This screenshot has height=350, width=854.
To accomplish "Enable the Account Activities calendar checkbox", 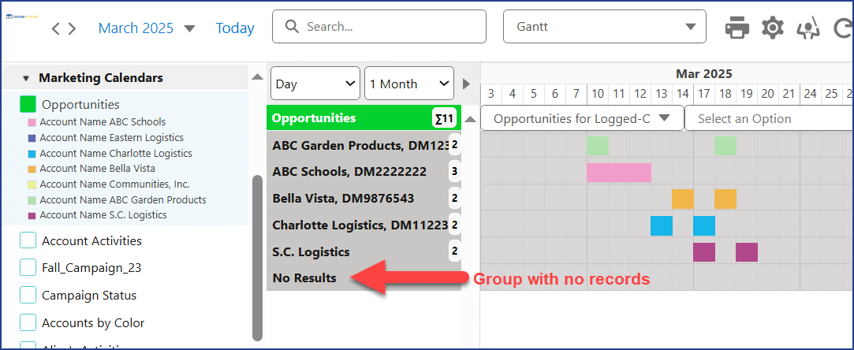I will (x=28, y=240).
